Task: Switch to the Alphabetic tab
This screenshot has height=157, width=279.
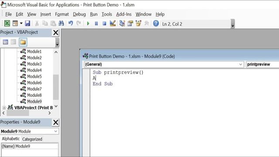Action: click(x=10, y=139)
